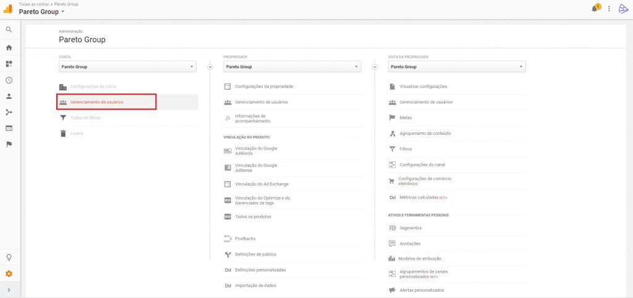Click the notifications bell icon
The width and height of the screenshot is (633, 298).
tap(595, 9)
